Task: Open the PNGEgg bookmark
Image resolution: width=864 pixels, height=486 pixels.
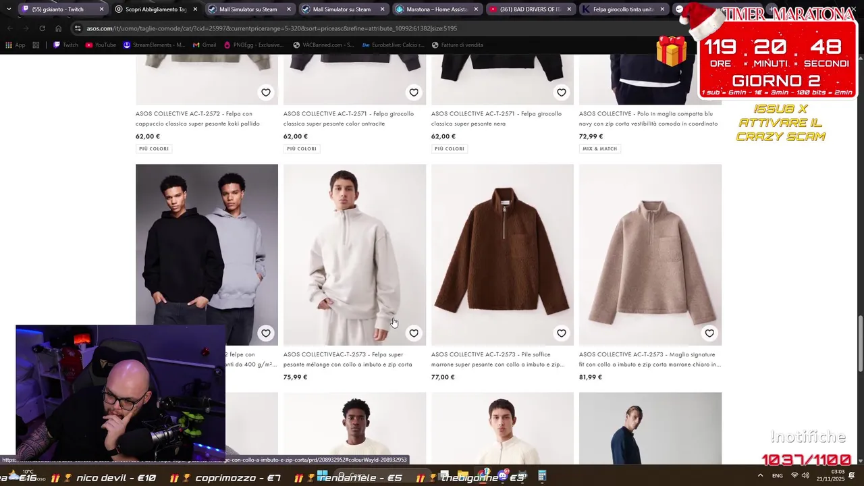Action: pos(254,45)
